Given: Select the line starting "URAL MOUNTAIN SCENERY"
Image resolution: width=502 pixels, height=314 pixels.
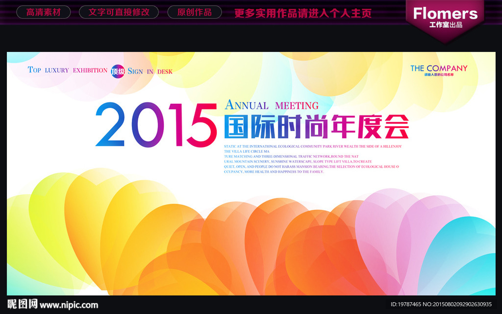Looking at the screenshot, I should click(298, 161).
